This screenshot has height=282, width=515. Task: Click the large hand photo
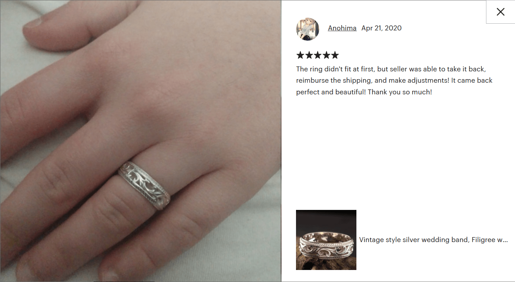(x=141, y=141)
